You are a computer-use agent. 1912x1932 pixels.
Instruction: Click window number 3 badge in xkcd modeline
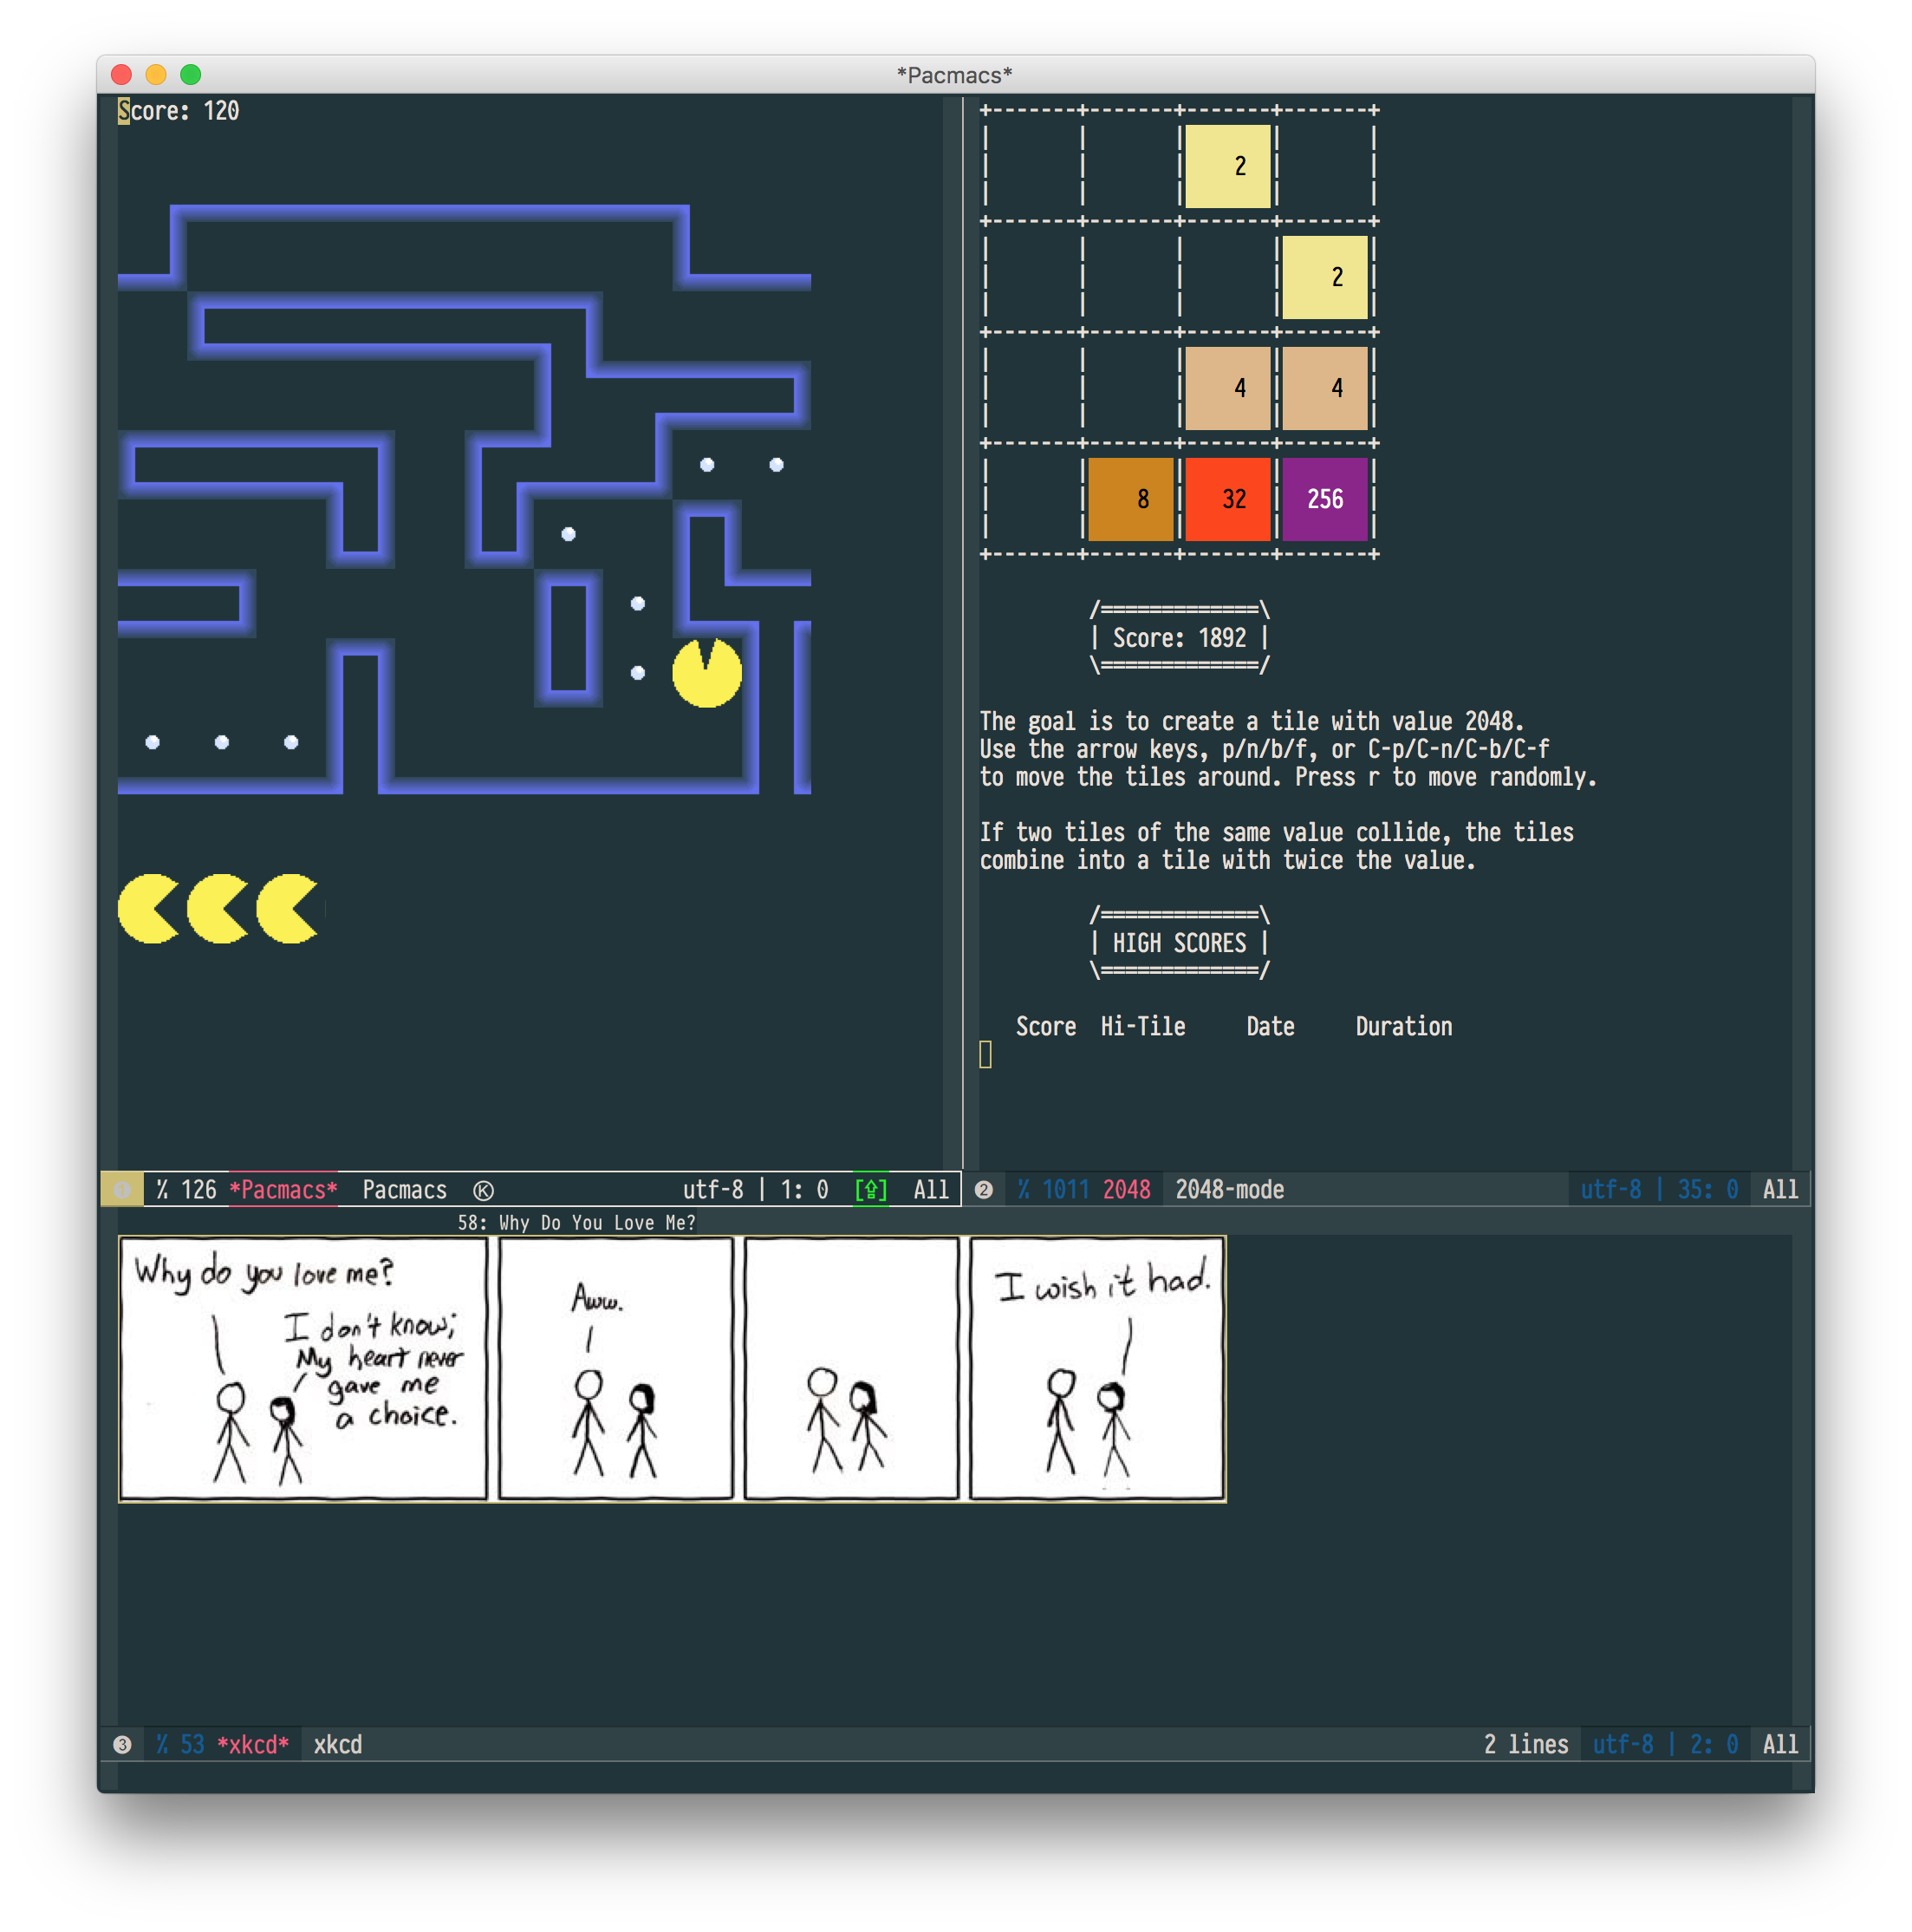point(122,1745)
